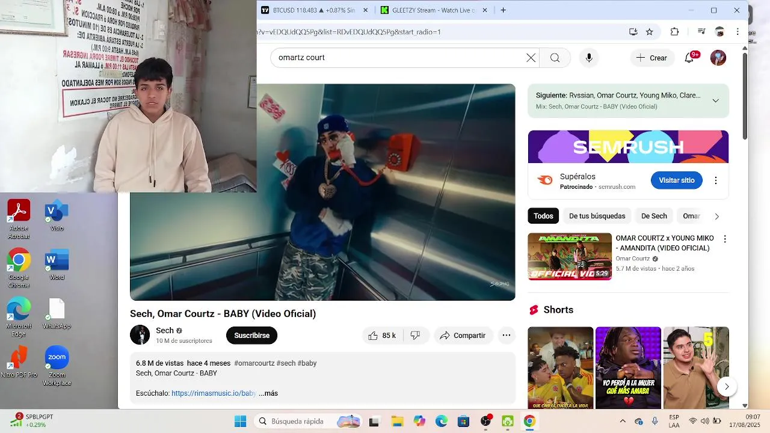This screenshot has height=433, width=770.
Task: Open File Explorer from the taskbar
Action: coord(396,421)
